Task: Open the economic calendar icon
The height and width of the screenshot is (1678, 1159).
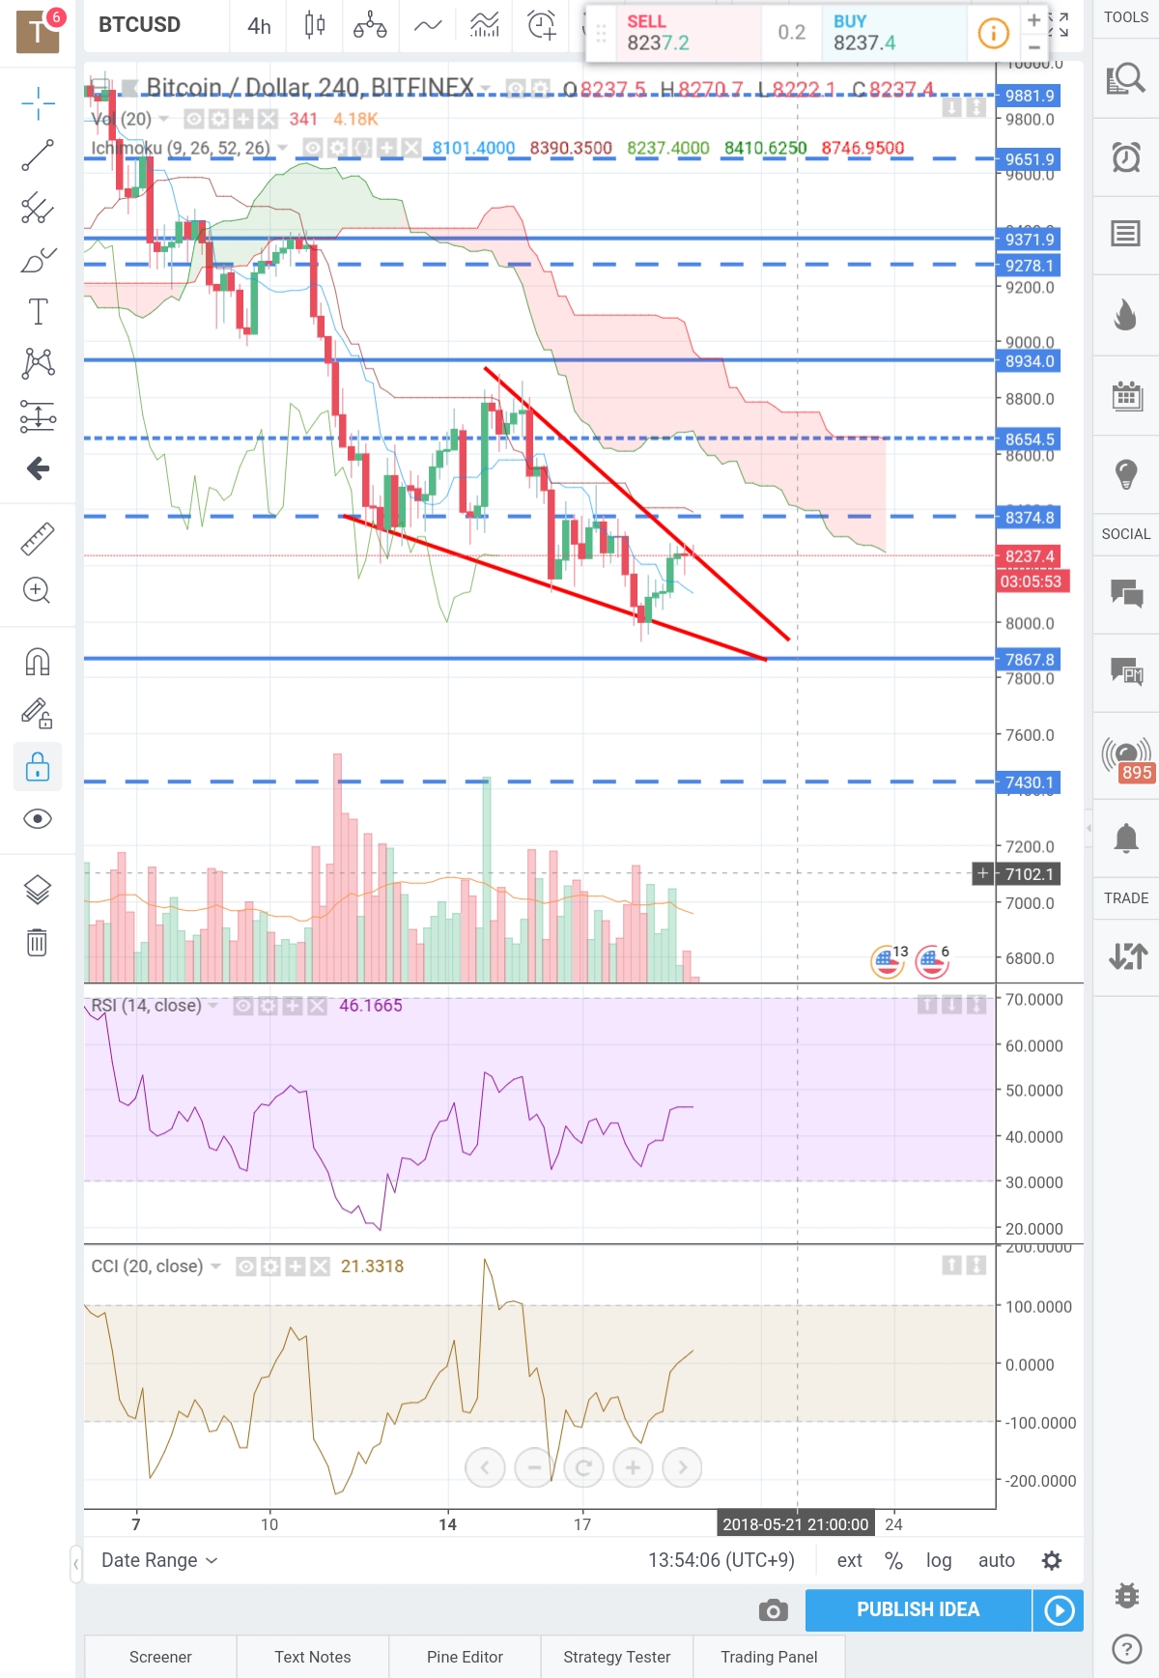Action: (1126, 395)
